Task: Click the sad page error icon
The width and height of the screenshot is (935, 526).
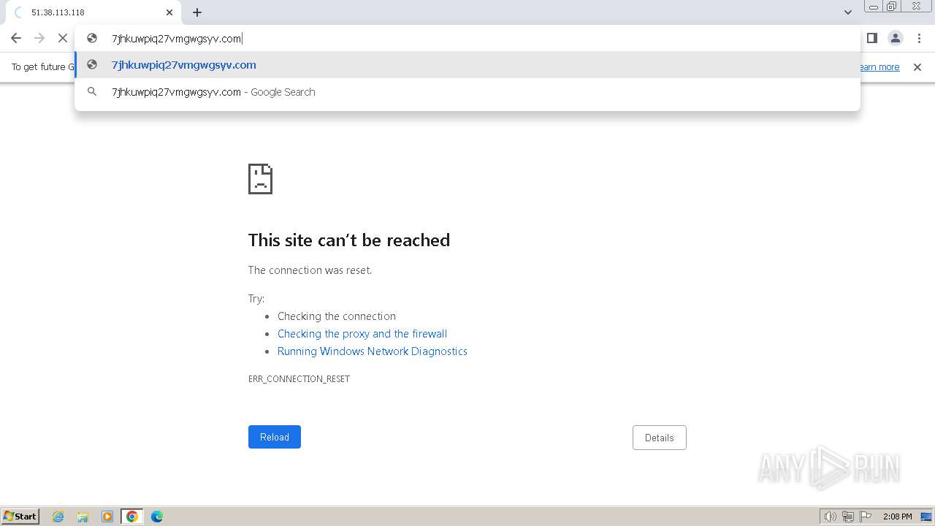Action: click(x=261, y=179)
